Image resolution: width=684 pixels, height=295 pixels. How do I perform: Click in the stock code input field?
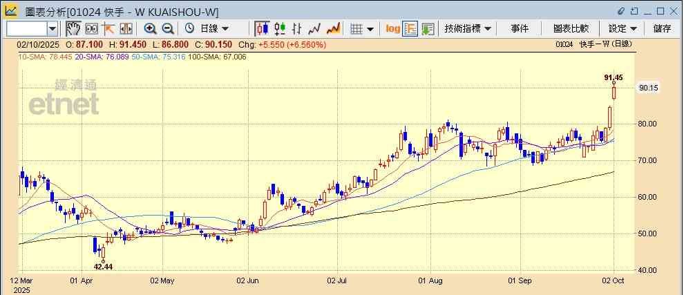coord(26,28)
